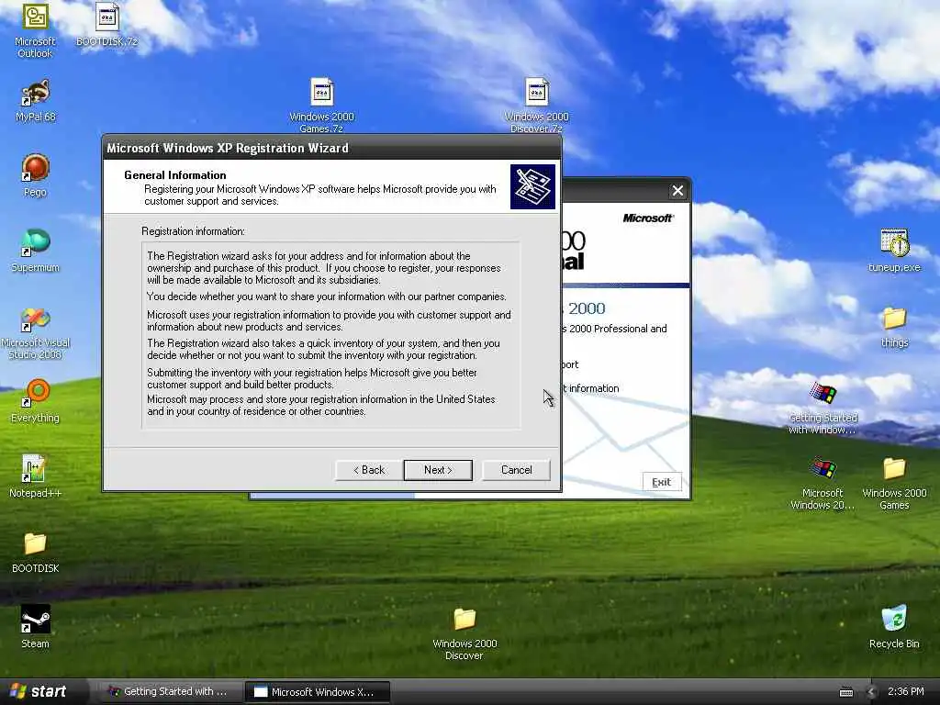Screen dimensions: 940x705
Task: Click 'Registration information:' label
Action: tap(193, 231)
